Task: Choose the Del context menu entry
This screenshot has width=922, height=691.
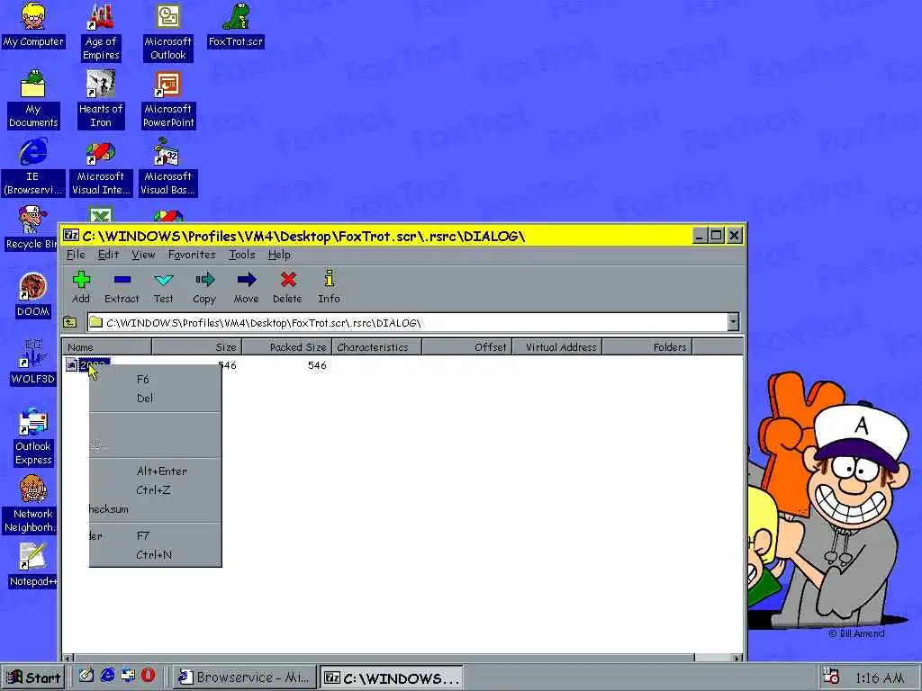Action: click(155, 399)
